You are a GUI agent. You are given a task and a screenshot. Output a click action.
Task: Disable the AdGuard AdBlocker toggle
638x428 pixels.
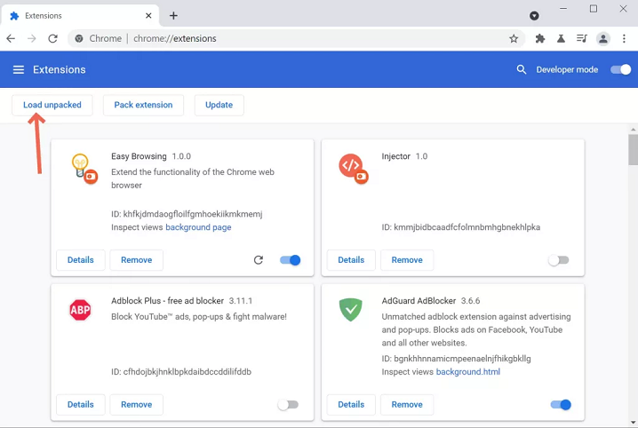click(561, 405)
